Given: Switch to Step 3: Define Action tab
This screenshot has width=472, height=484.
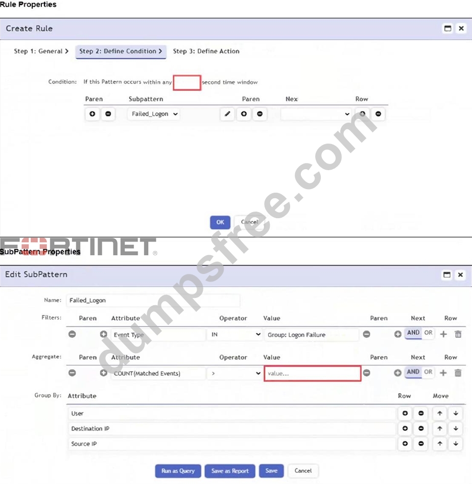Looking at the screenshot, I should 206,51.
